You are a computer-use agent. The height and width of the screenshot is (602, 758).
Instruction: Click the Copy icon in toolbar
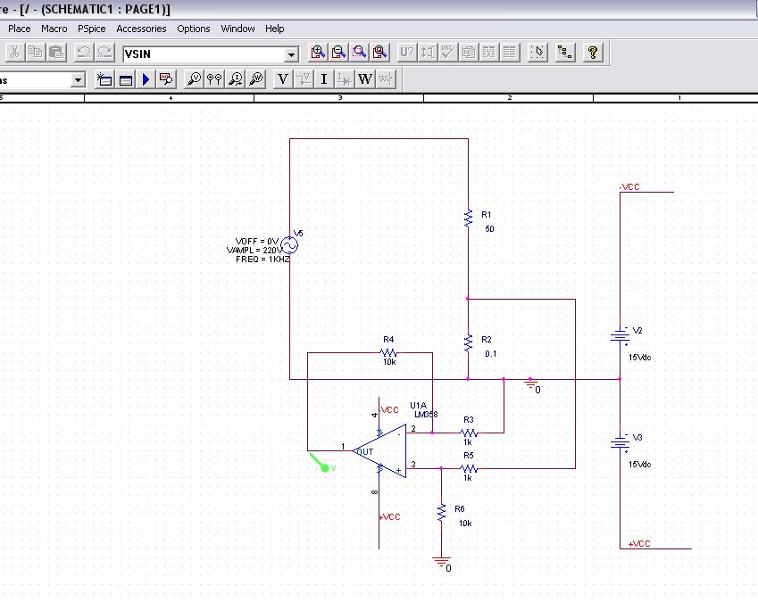pos(36,52)
